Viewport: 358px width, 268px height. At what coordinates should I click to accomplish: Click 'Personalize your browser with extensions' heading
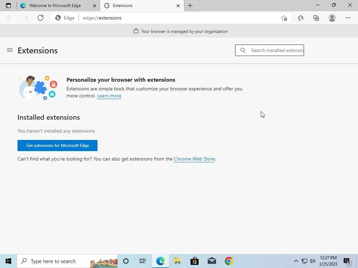[x=121, y=80]
